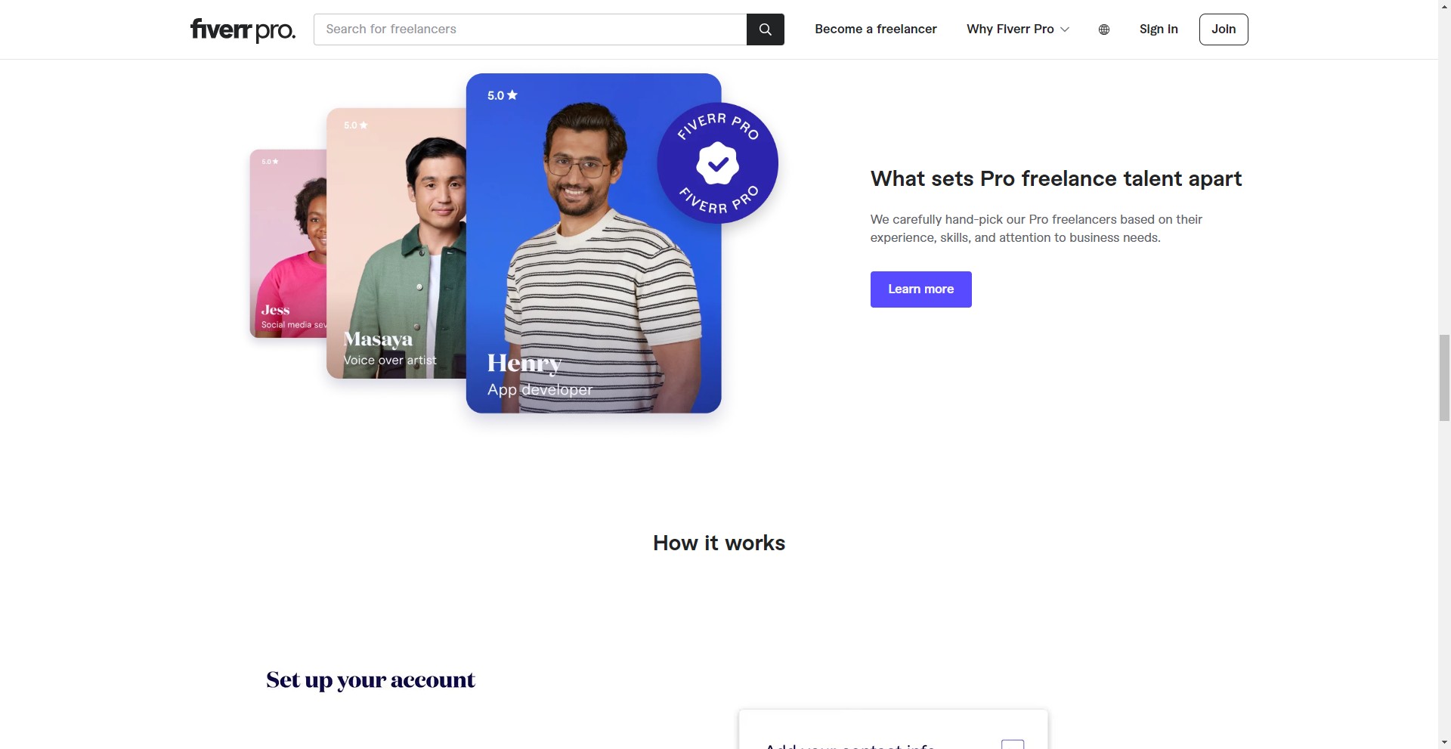The width and height of the screenshot is (1451, 749).
Task: Click the Join button
Action: pos(1224,29)
